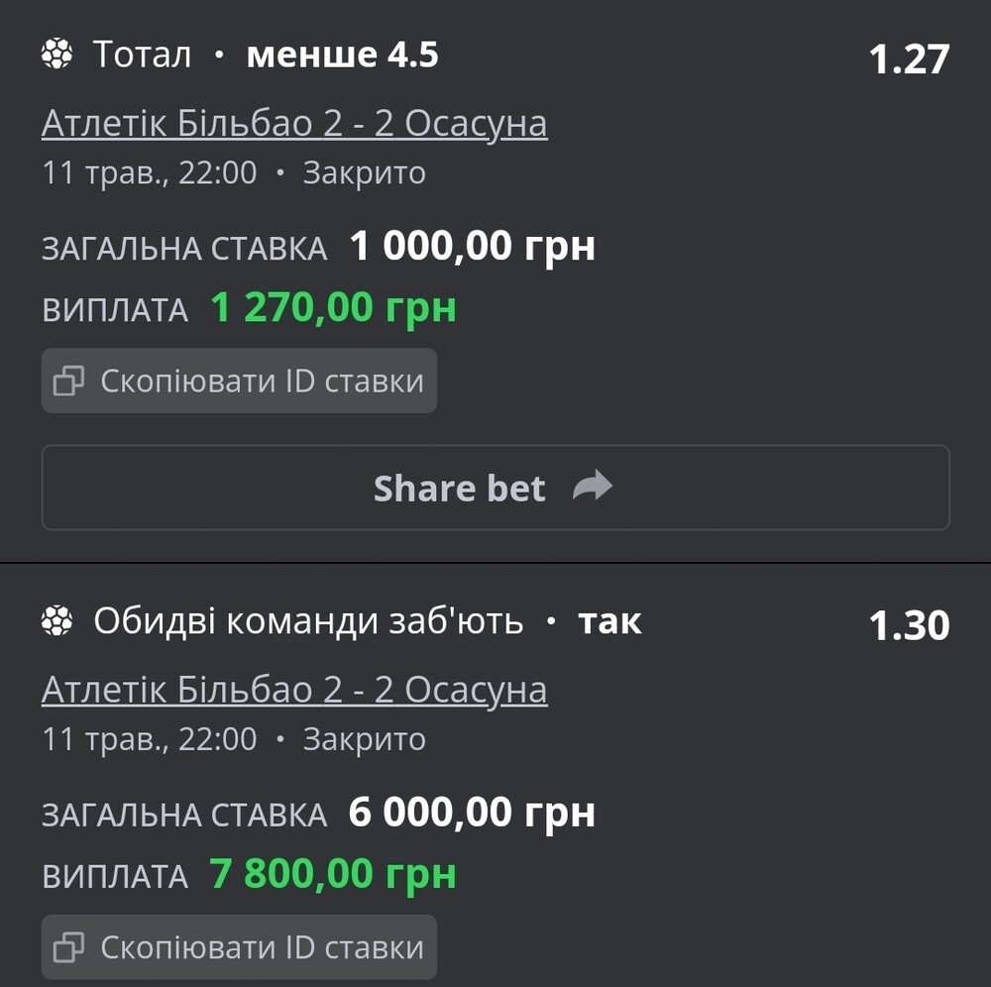Click the 11 трав., 22:00 date in the 1.30 bet
This screenshot has height=987, width=991.
click(x=150, y=739)
